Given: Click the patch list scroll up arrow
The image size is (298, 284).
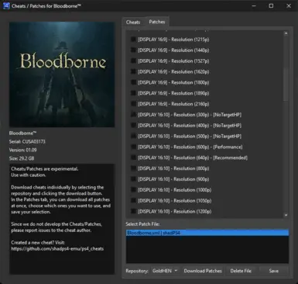Looking at the screenshot, I should click(x=286, y=33).
